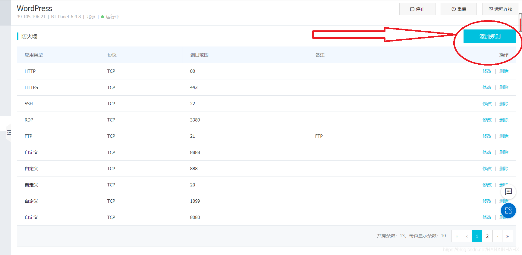Click the 停止 (stop) server button
This screenshot has width=522, height=255.
[x=417, y=9]
